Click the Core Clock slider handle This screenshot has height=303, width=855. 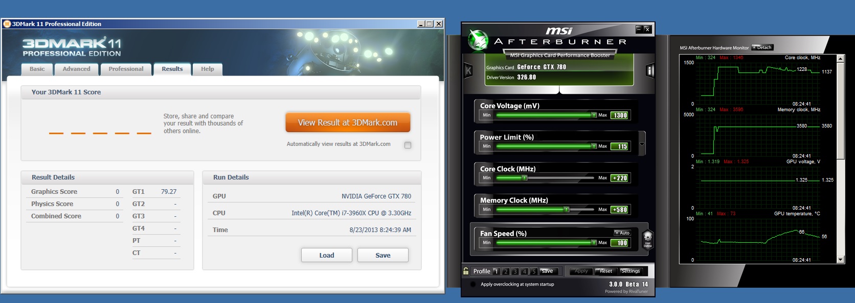click(x=524, y=178)
